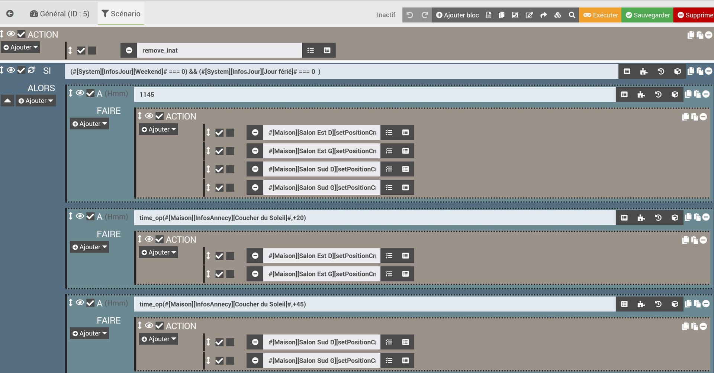Screen dimensions: 714x373
Task: Run the scenario with Exécuter
Action: (x=600, y=15)
